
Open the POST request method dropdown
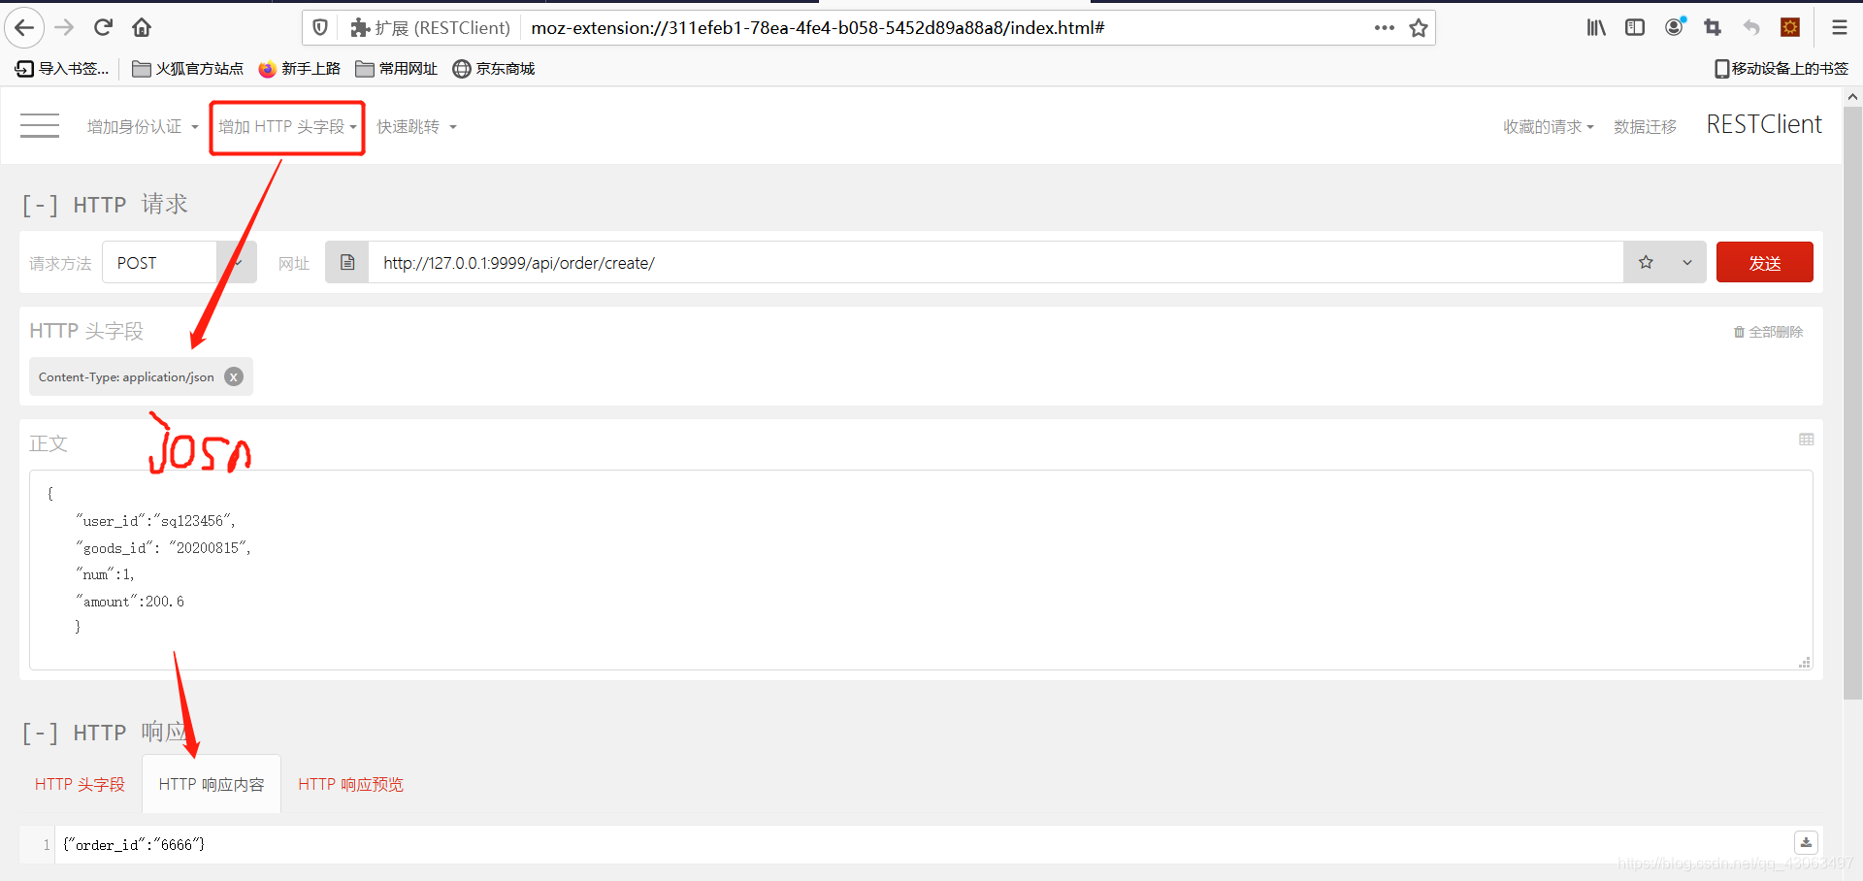pos(180,262)
